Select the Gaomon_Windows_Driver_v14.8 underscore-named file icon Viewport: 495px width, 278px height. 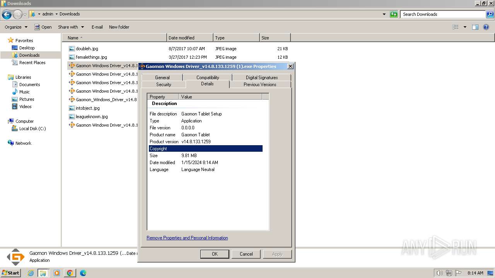coord(72,100)
